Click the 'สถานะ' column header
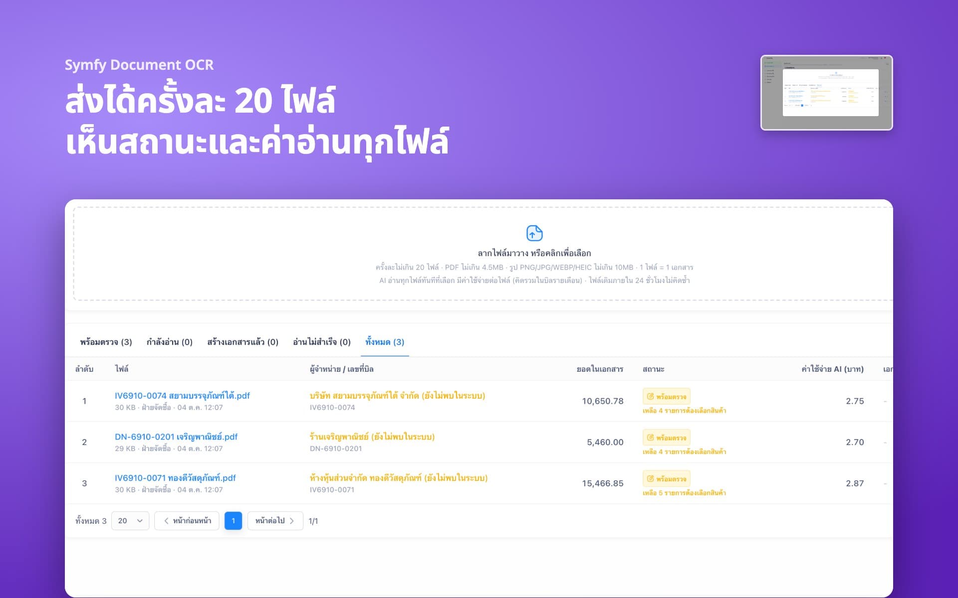The image size is (958, 598). point(653,369)
